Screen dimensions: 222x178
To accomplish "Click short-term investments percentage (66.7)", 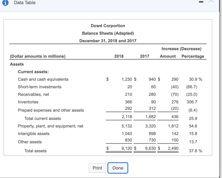I will tap(192, 87).
